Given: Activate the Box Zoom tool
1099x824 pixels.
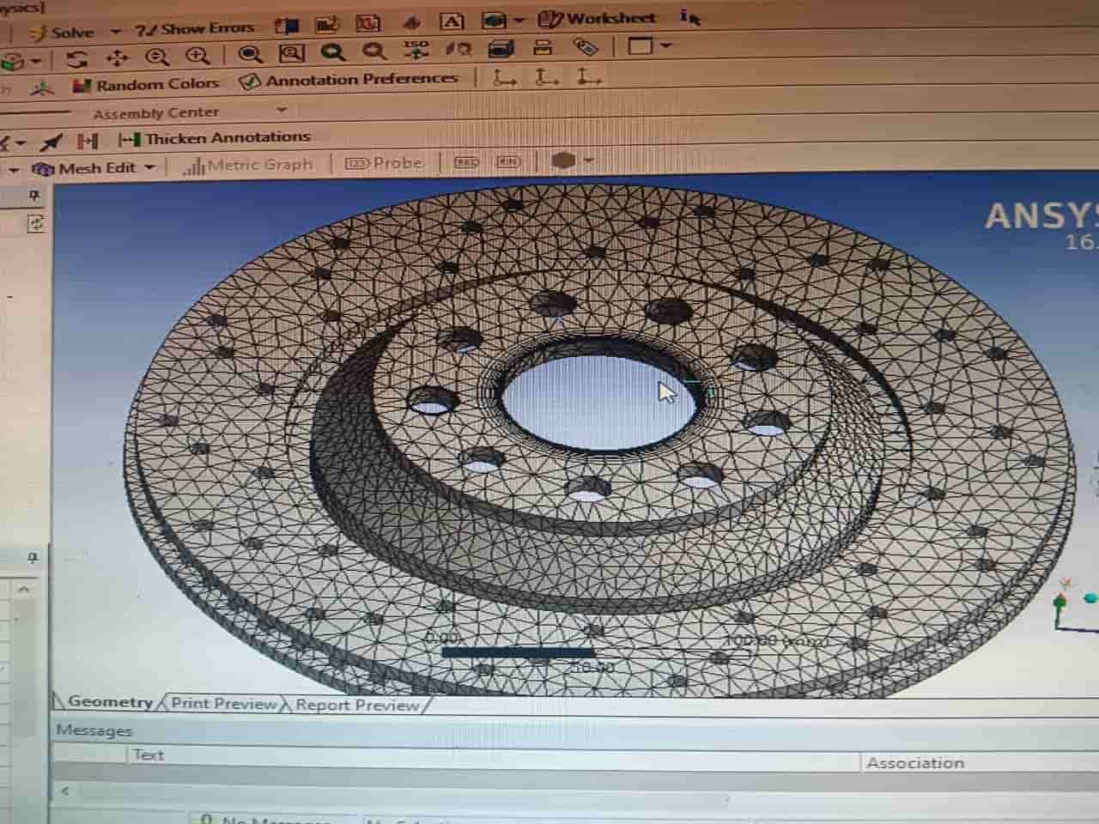Looking at the screenshot, I should pos(291,54).
